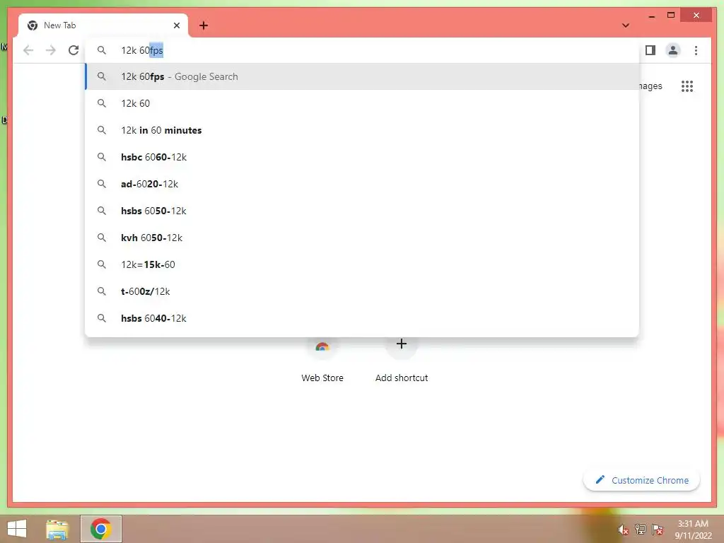Minimize the Chrome window

point(651,16)
